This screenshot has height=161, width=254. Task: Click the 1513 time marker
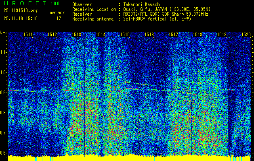pyautogui.click(x=76, y=35)
